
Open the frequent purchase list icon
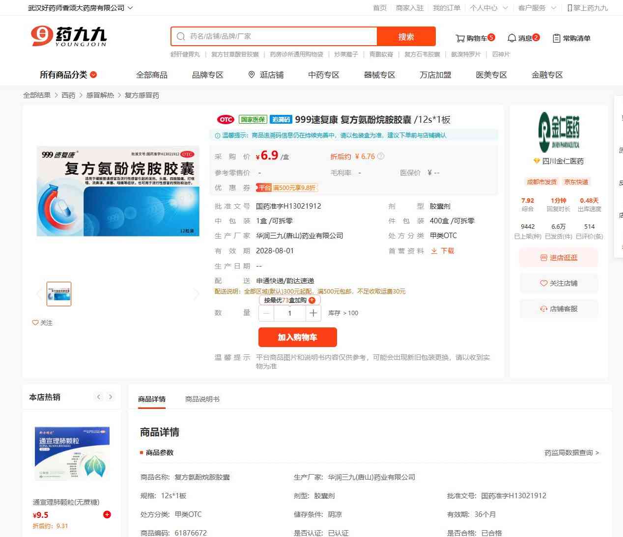pos(556,38)
